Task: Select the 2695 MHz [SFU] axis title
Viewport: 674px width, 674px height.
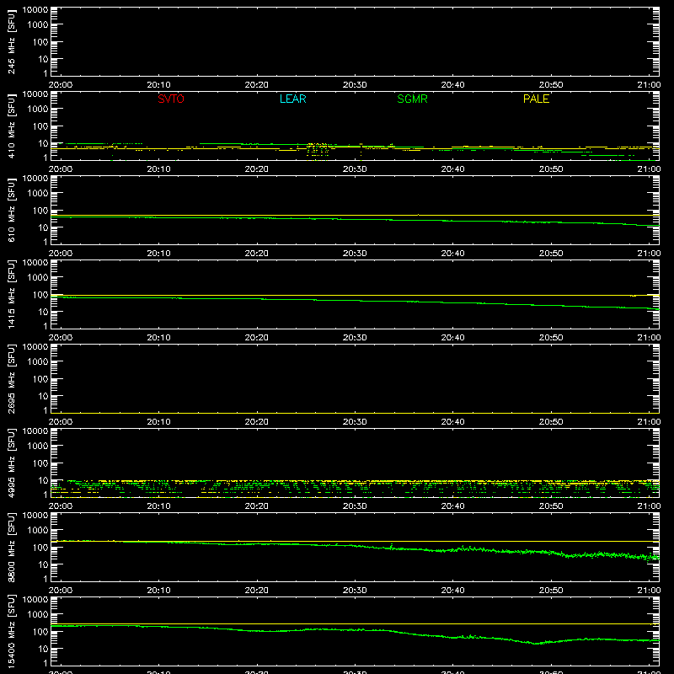Action: point(11,378)
